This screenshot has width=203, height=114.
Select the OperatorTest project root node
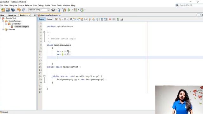[x=10, y=18]
